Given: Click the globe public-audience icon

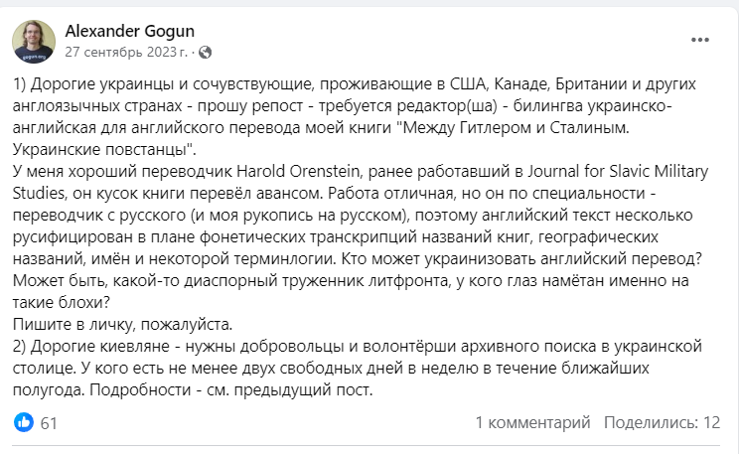Looking at the screenshot, I should (205, 52).
